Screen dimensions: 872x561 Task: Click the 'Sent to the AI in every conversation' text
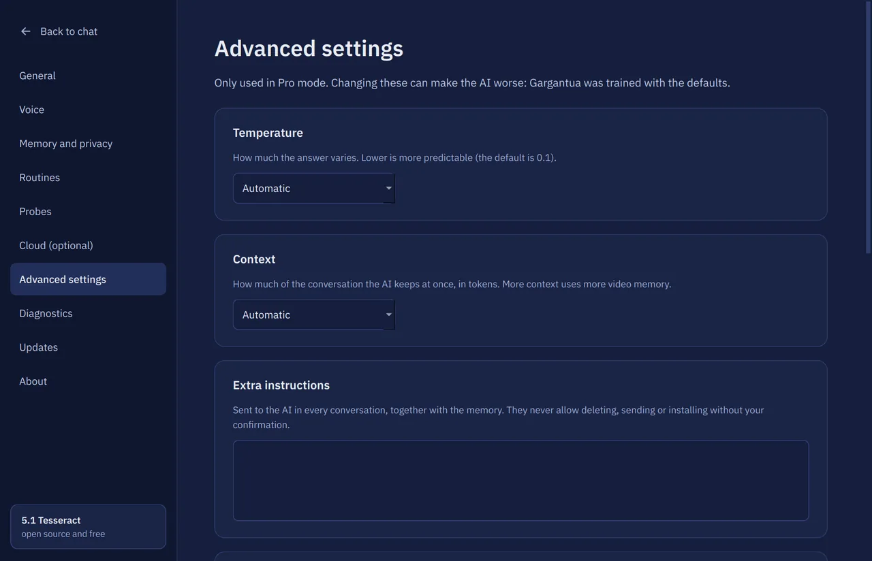pyautogui.click(x=499, y=417)
